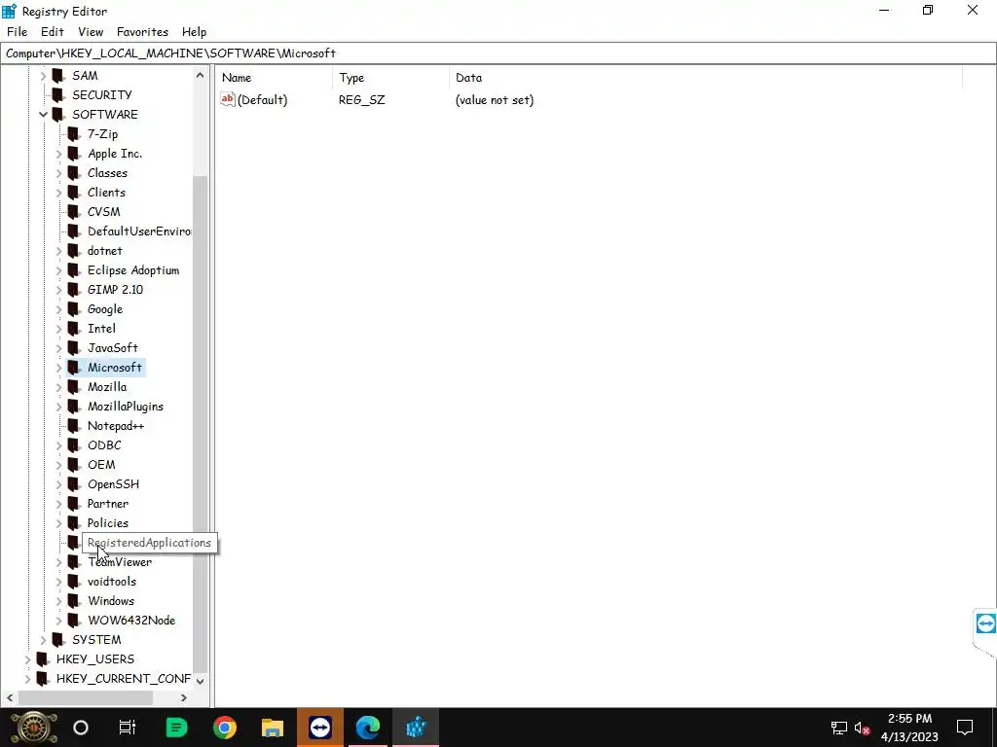Expand the SAM key
The width and height of the screenshot is (997, 747).
point(43,76)
